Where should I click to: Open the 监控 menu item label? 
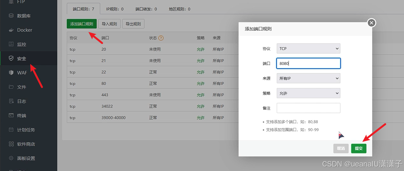22,44
